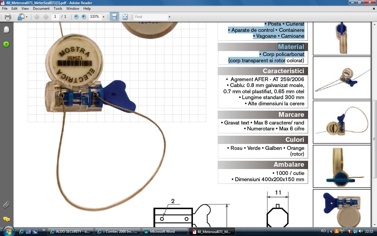Toggle fit one full page mode
This screenshot has width=377, height=236.
[x=125, y=17]
